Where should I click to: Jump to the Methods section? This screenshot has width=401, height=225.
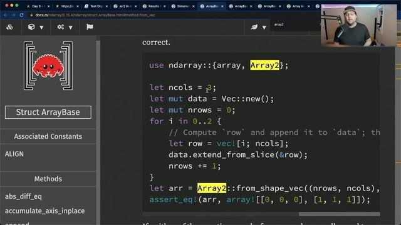48,179
